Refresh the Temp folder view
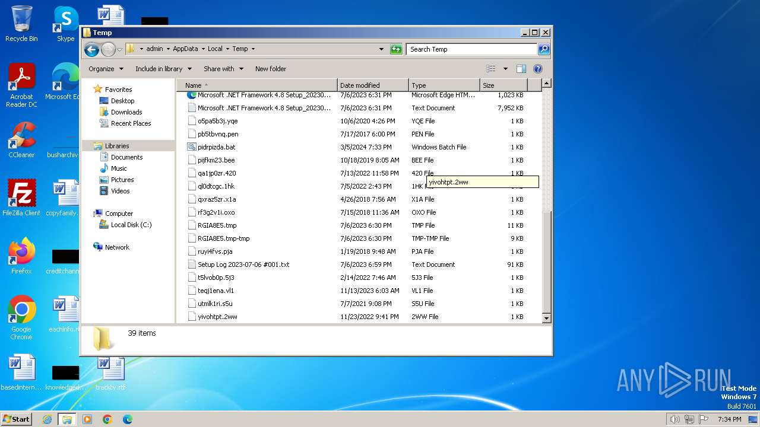760x427 pixels. [x=396, y=49]
